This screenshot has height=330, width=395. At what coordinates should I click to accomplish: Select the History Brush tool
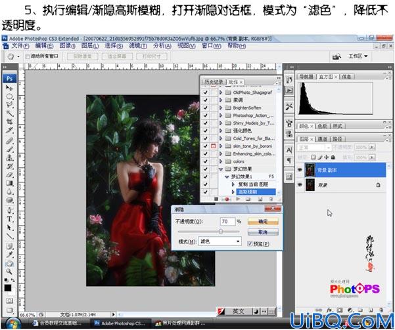9,166
